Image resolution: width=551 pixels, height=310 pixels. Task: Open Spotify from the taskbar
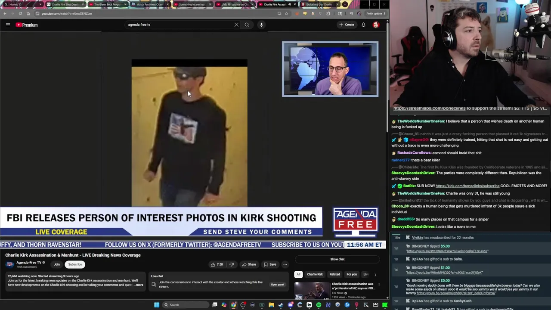pyautogui.click(x=319, y=305)
